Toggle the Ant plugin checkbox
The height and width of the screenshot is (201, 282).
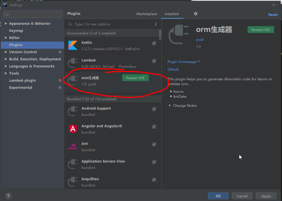[x=154, y=144]
